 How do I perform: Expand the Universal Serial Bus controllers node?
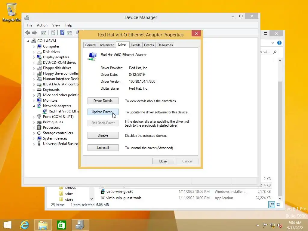34,144
